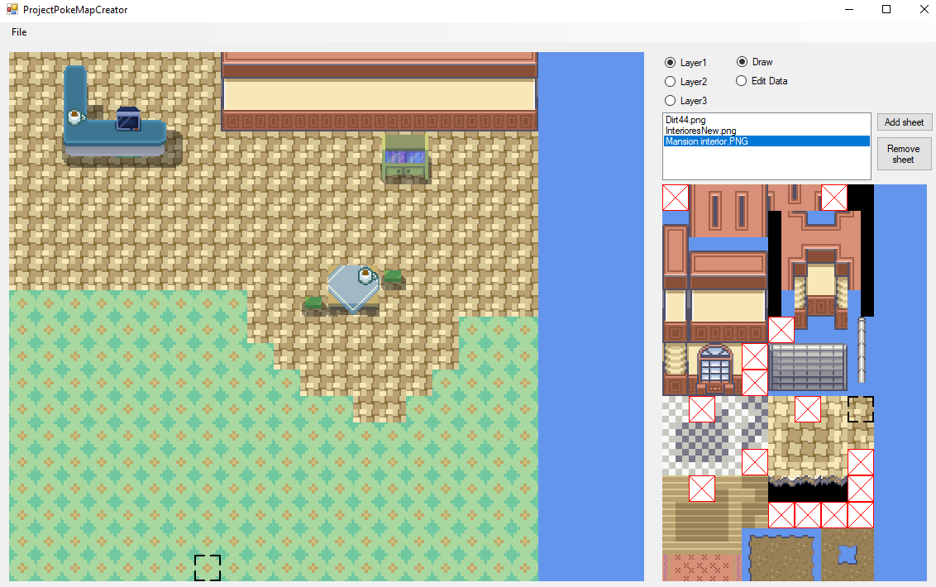
Task: Select the jagged black cave-edge tile
Action: [x=808, y=489]
